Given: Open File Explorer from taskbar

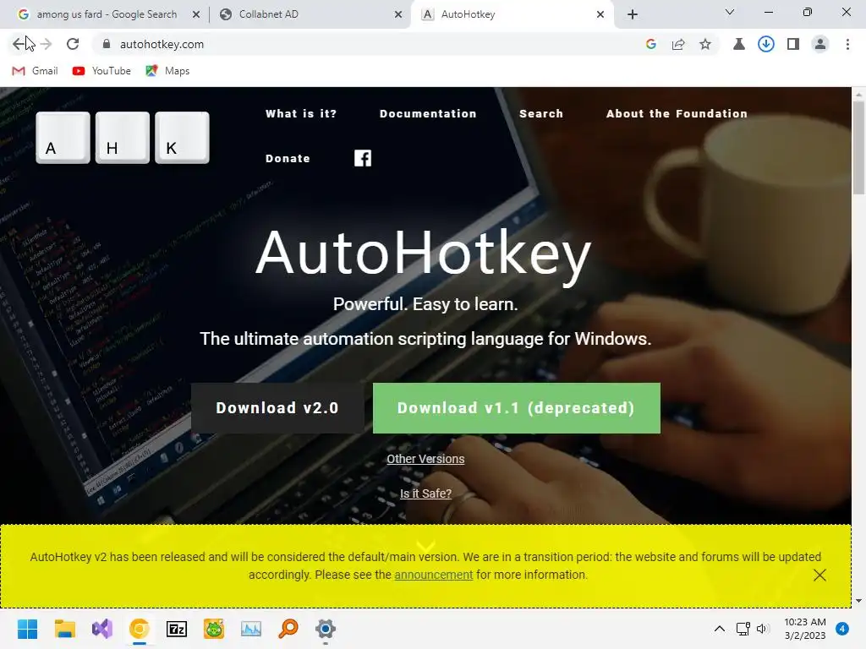Looking at the screenshot, I should pyautogui.click(x=64, y=629).
